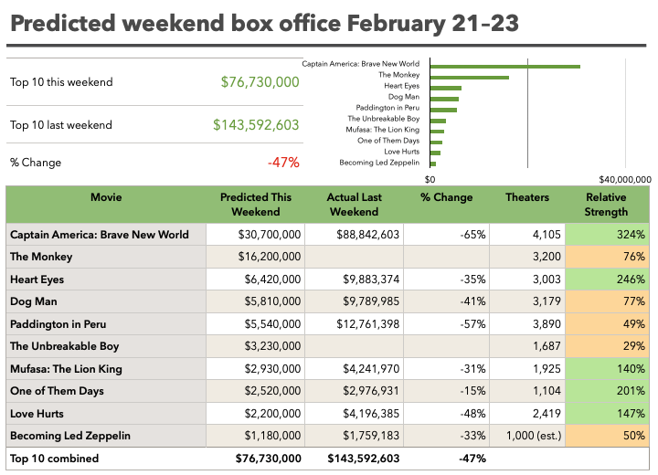Click the red -47% change value
The image size is (658, 475).
point(283,162)
